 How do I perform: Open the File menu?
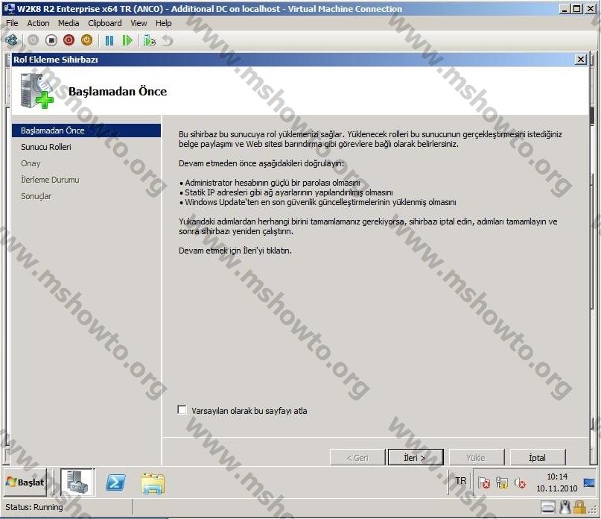coord(12,23)
